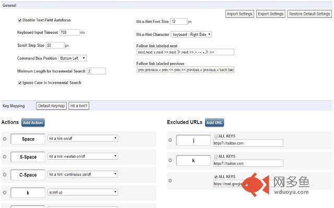Focus the Minimum Length for Incremental Search field
334x208 pixels.
(96, 71)
